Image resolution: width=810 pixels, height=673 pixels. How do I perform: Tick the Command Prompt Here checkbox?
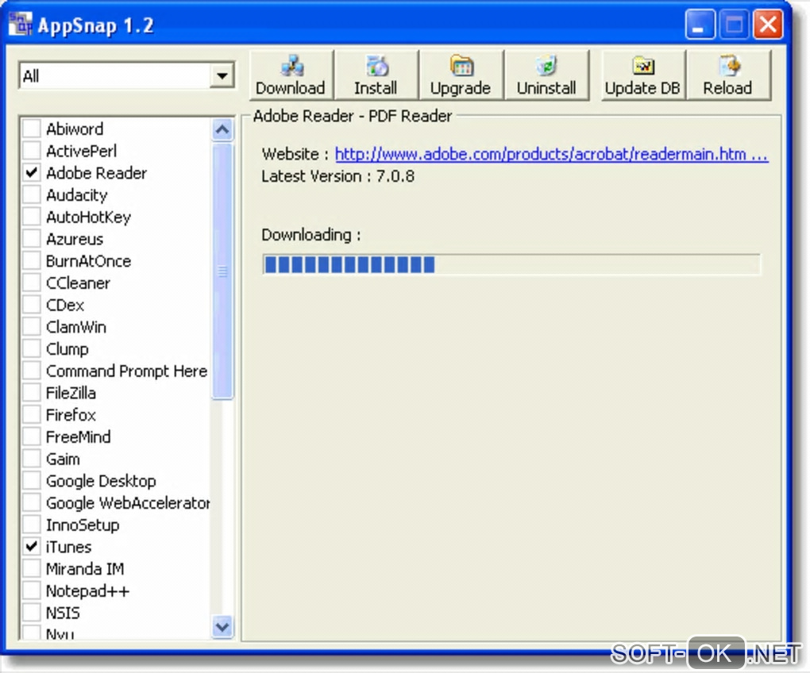click(32, 371)
